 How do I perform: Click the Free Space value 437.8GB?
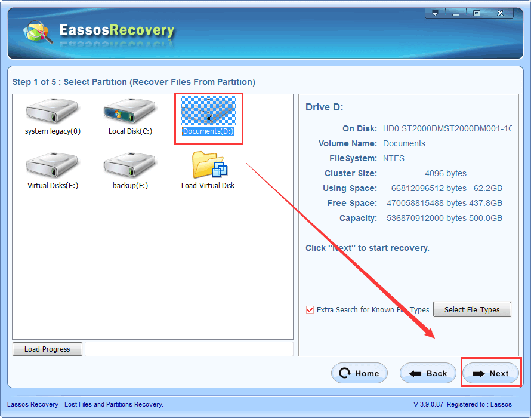click(x=486, y=203)
